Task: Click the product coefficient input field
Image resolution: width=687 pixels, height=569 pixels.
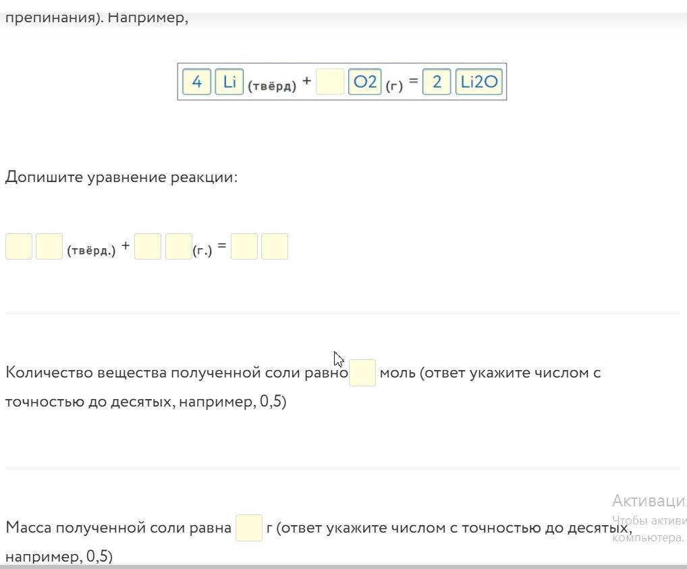Action: (244, 246)
